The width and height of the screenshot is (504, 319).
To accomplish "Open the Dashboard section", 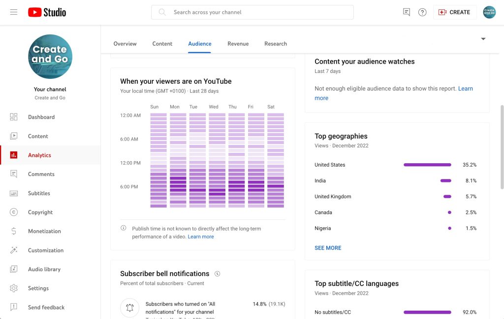I will coord(41,117).
